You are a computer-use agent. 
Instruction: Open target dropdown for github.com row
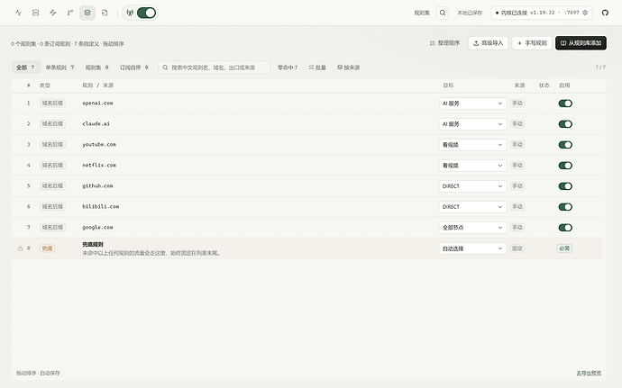(x=472, y=185)
